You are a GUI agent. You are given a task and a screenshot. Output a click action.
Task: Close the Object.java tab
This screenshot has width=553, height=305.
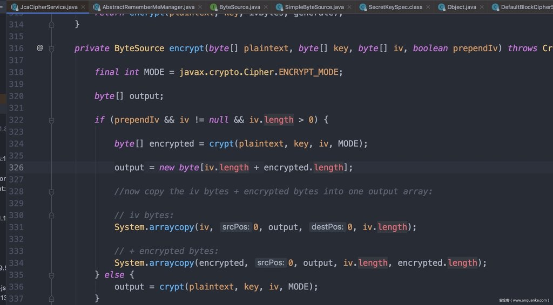(x=482, y=7)
